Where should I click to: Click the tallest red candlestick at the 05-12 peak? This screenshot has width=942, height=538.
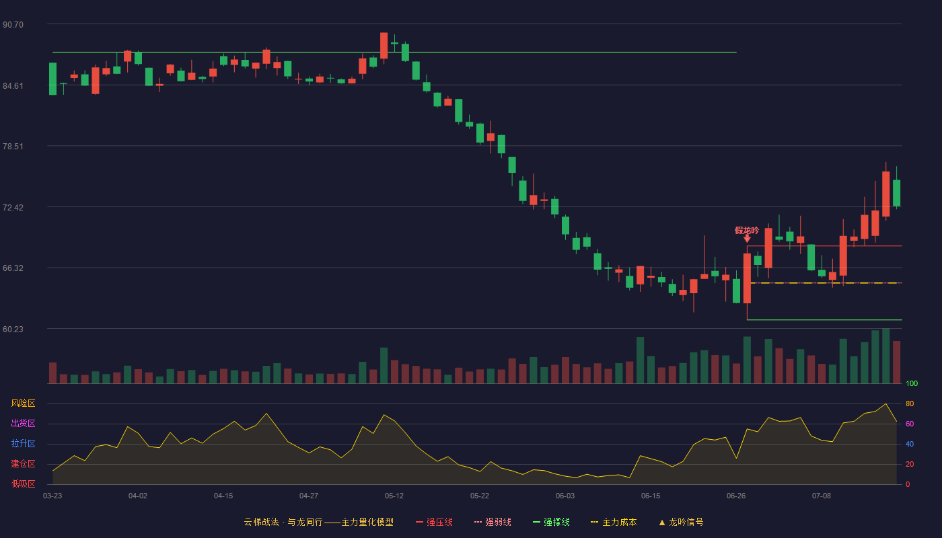click(384, 46)
